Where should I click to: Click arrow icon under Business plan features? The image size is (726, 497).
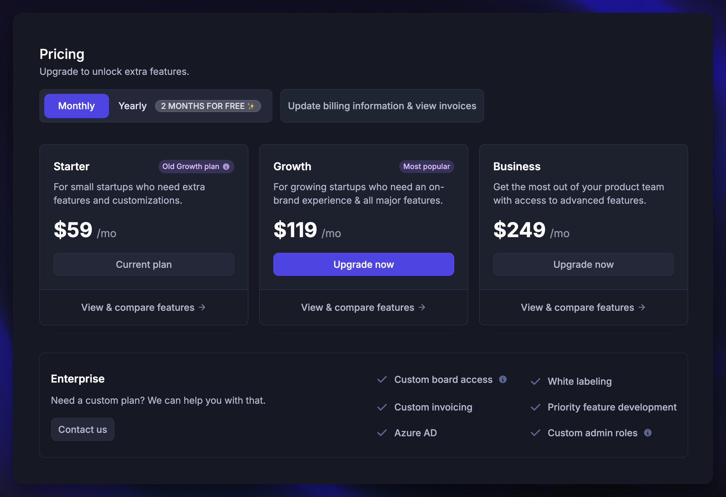[642, 307]
